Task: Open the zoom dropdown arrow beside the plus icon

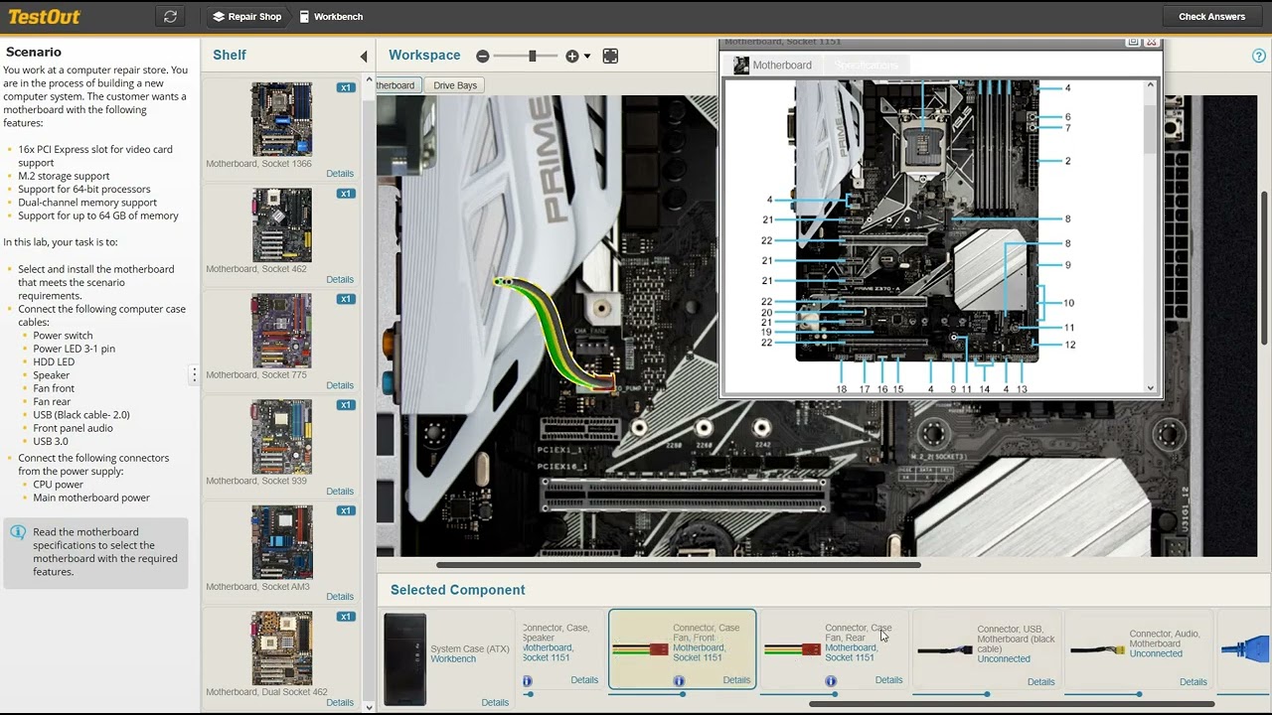Action: tap(587, 57)
